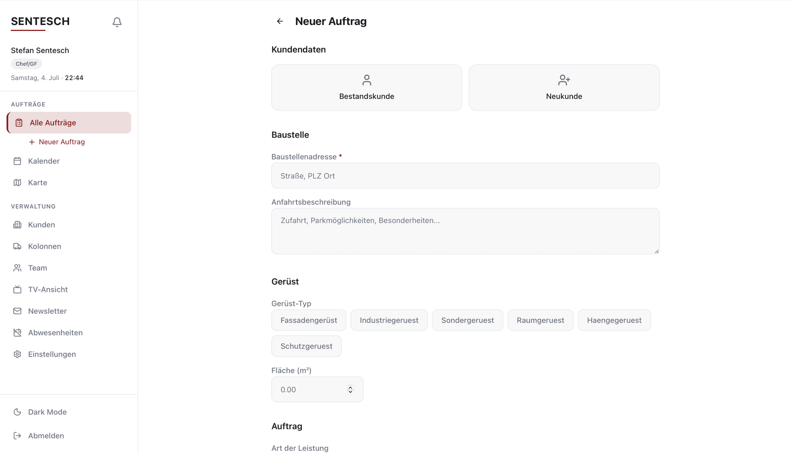This screenshot has height=453, width=793.
Task: Click the person icon in Bestandskunde card
Action: 367,80
